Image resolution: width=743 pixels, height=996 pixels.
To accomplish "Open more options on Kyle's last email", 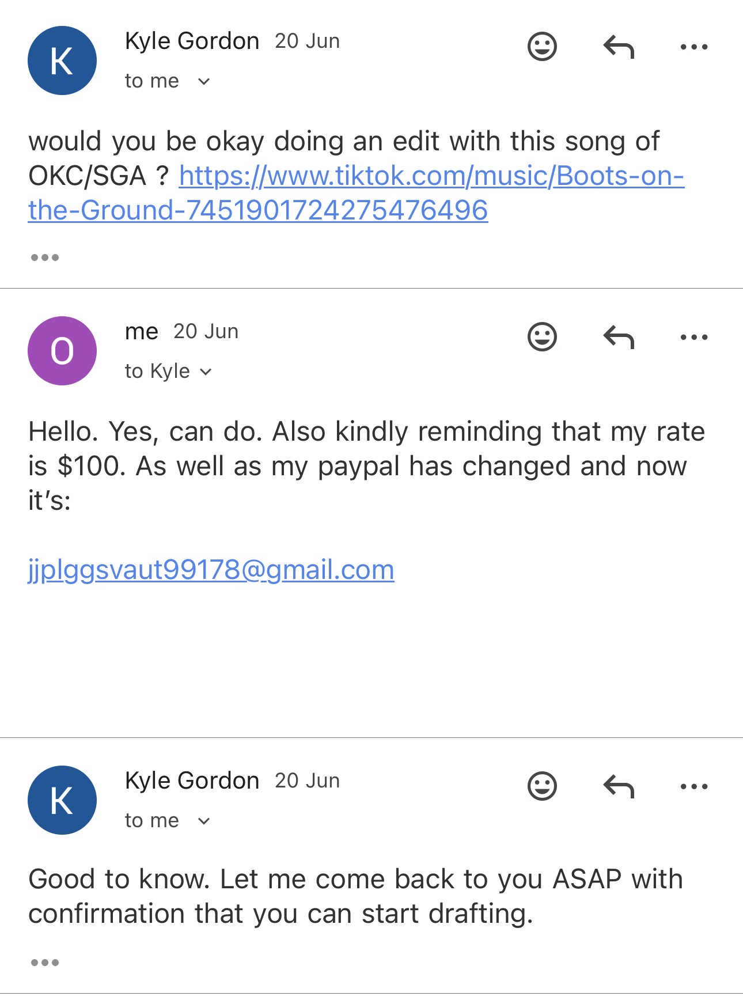I will 693,786.
